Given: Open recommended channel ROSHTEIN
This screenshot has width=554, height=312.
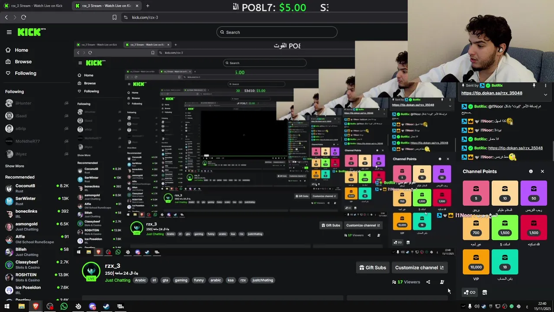Looking at the screenshot, I should 37,277.
